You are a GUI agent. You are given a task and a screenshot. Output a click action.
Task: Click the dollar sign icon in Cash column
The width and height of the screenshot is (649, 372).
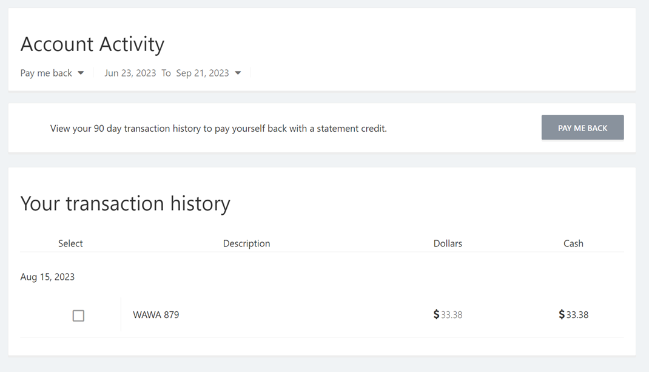(x=562, y=314)
